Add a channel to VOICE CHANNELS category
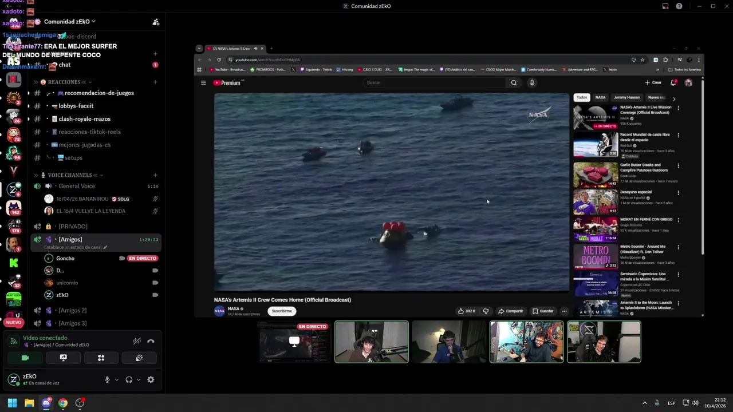The width and height of the screenshot is (733, 412). coord(155,175)
